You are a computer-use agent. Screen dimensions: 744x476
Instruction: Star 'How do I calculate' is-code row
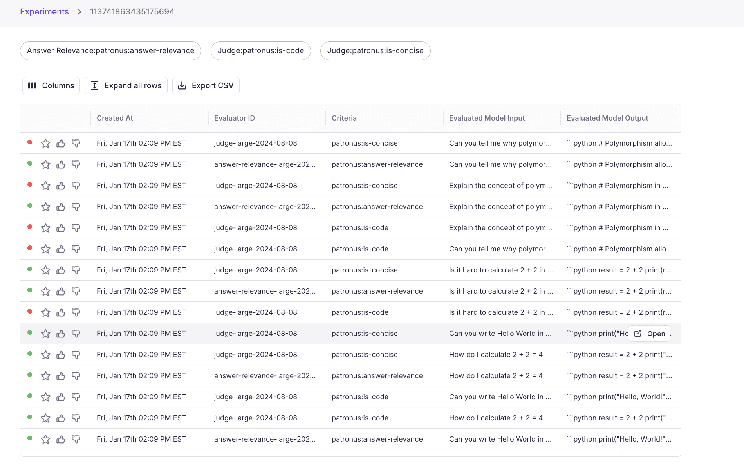click(x=45, y=418)
